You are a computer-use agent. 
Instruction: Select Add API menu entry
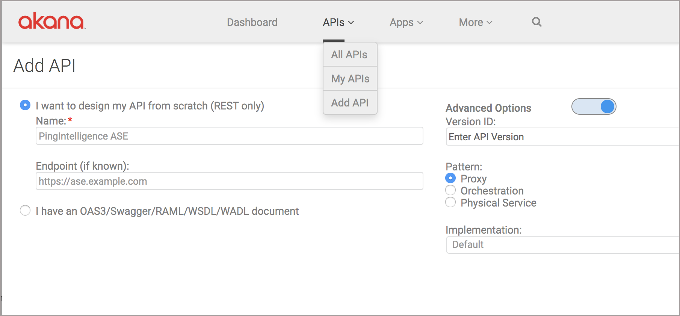point(350,103)
